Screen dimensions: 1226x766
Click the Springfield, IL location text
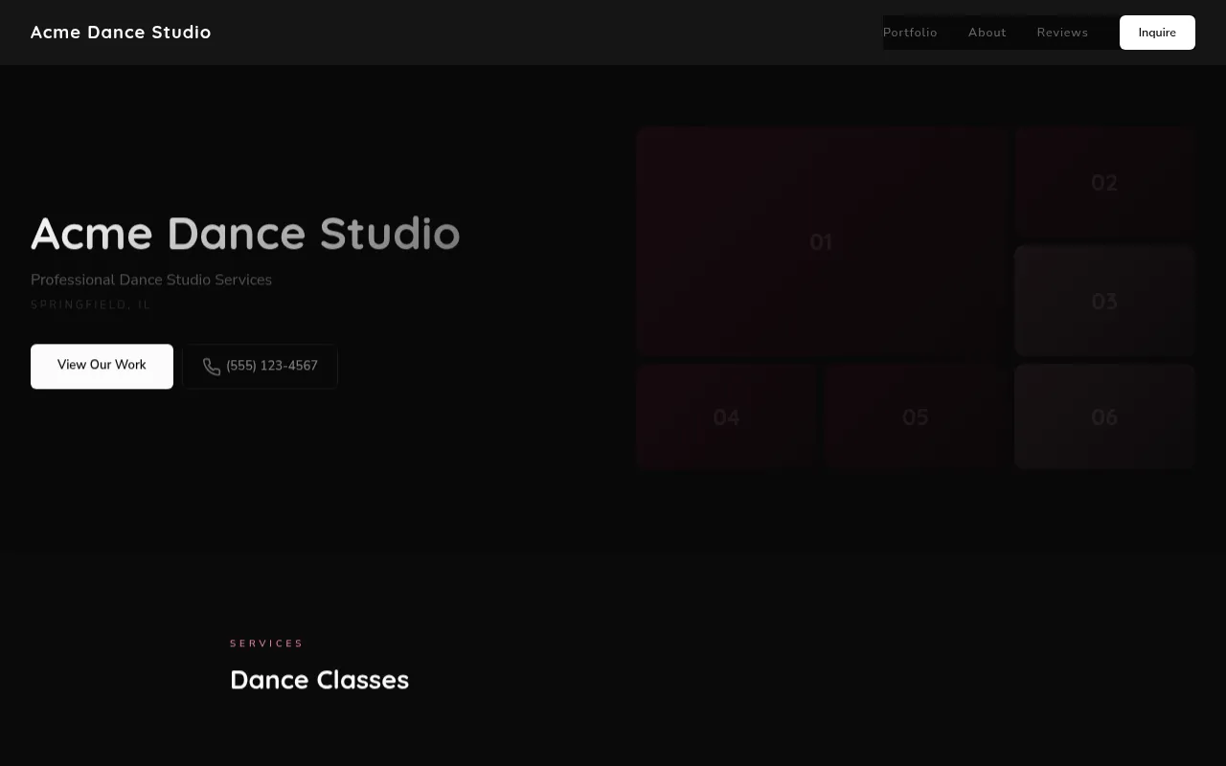[91, 304]
